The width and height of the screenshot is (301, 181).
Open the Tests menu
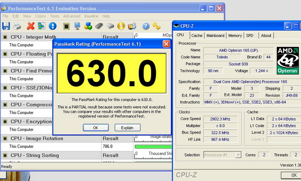[55, 16]
